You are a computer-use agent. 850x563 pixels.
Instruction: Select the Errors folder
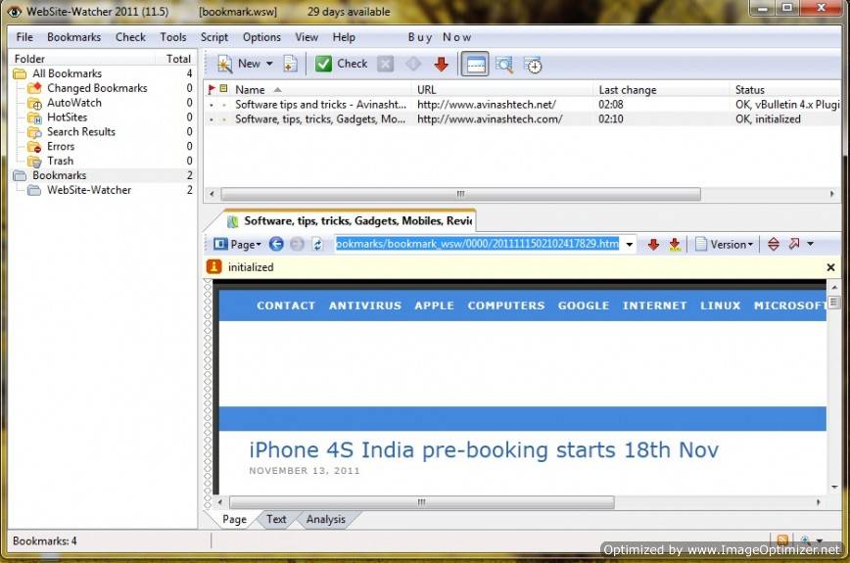point(61,146)
